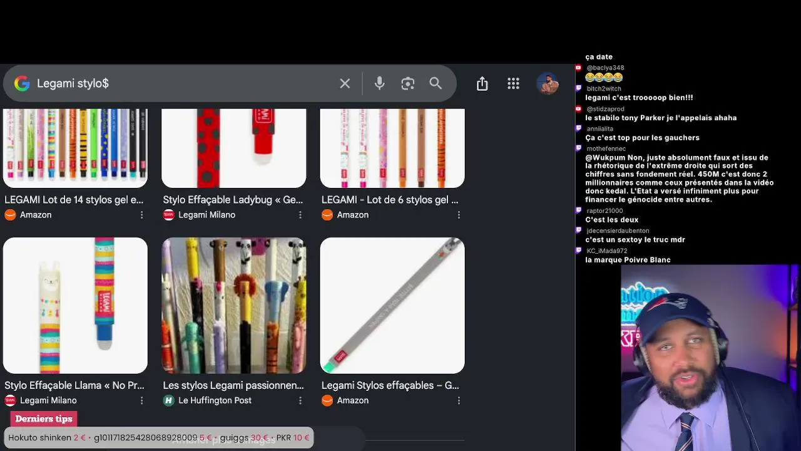Open the grey diagonal pen image

click(392, 306)
